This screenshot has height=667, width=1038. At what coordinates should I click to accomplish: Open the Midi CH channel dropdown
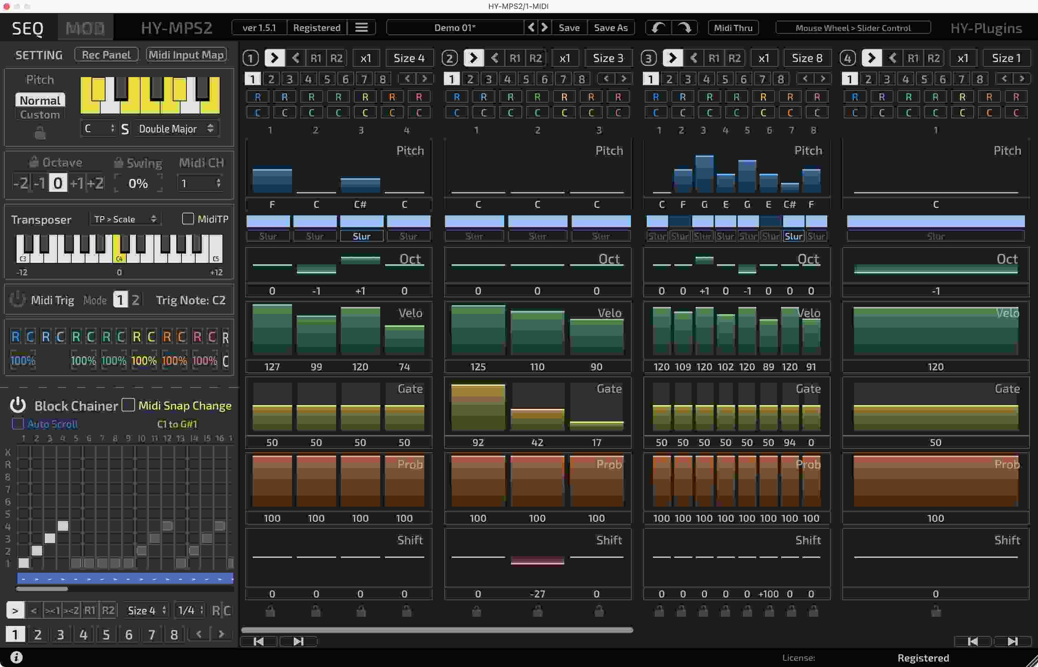click(200, 183)
